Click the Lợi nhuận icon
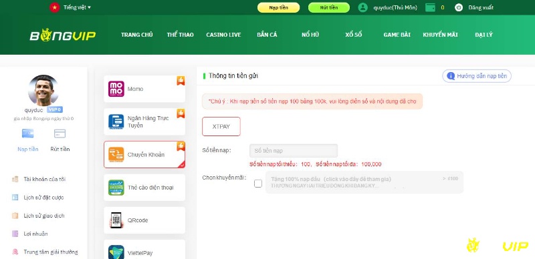The height and width of the screenshot is (259, 535). [x=15, y=234]
